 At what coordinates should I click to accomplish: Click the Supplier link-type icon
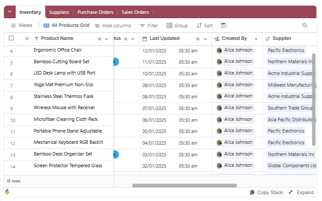point(267,39)
